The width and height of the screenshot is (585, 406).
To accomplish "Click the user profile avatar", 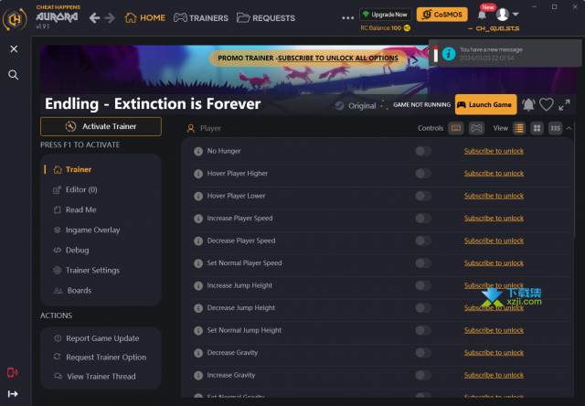I will pos(503,15).
